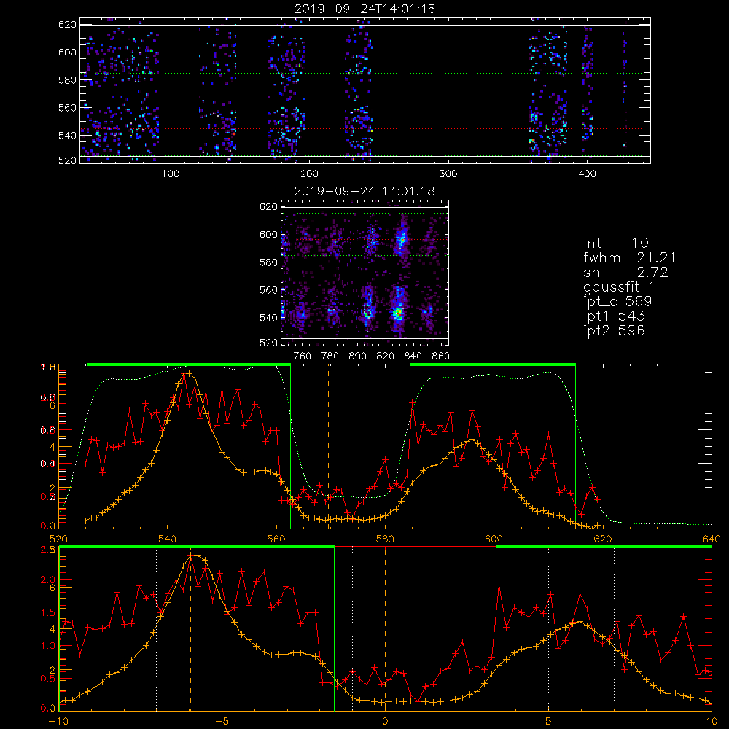Click x-axis label 200 on top plot
Viewport: 729px width, 729px height.
click(x=309, y=174)
